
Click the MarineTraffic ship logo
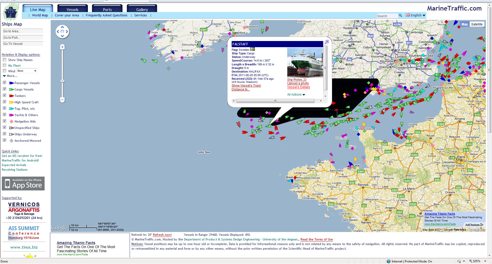(x=11, y=12)
